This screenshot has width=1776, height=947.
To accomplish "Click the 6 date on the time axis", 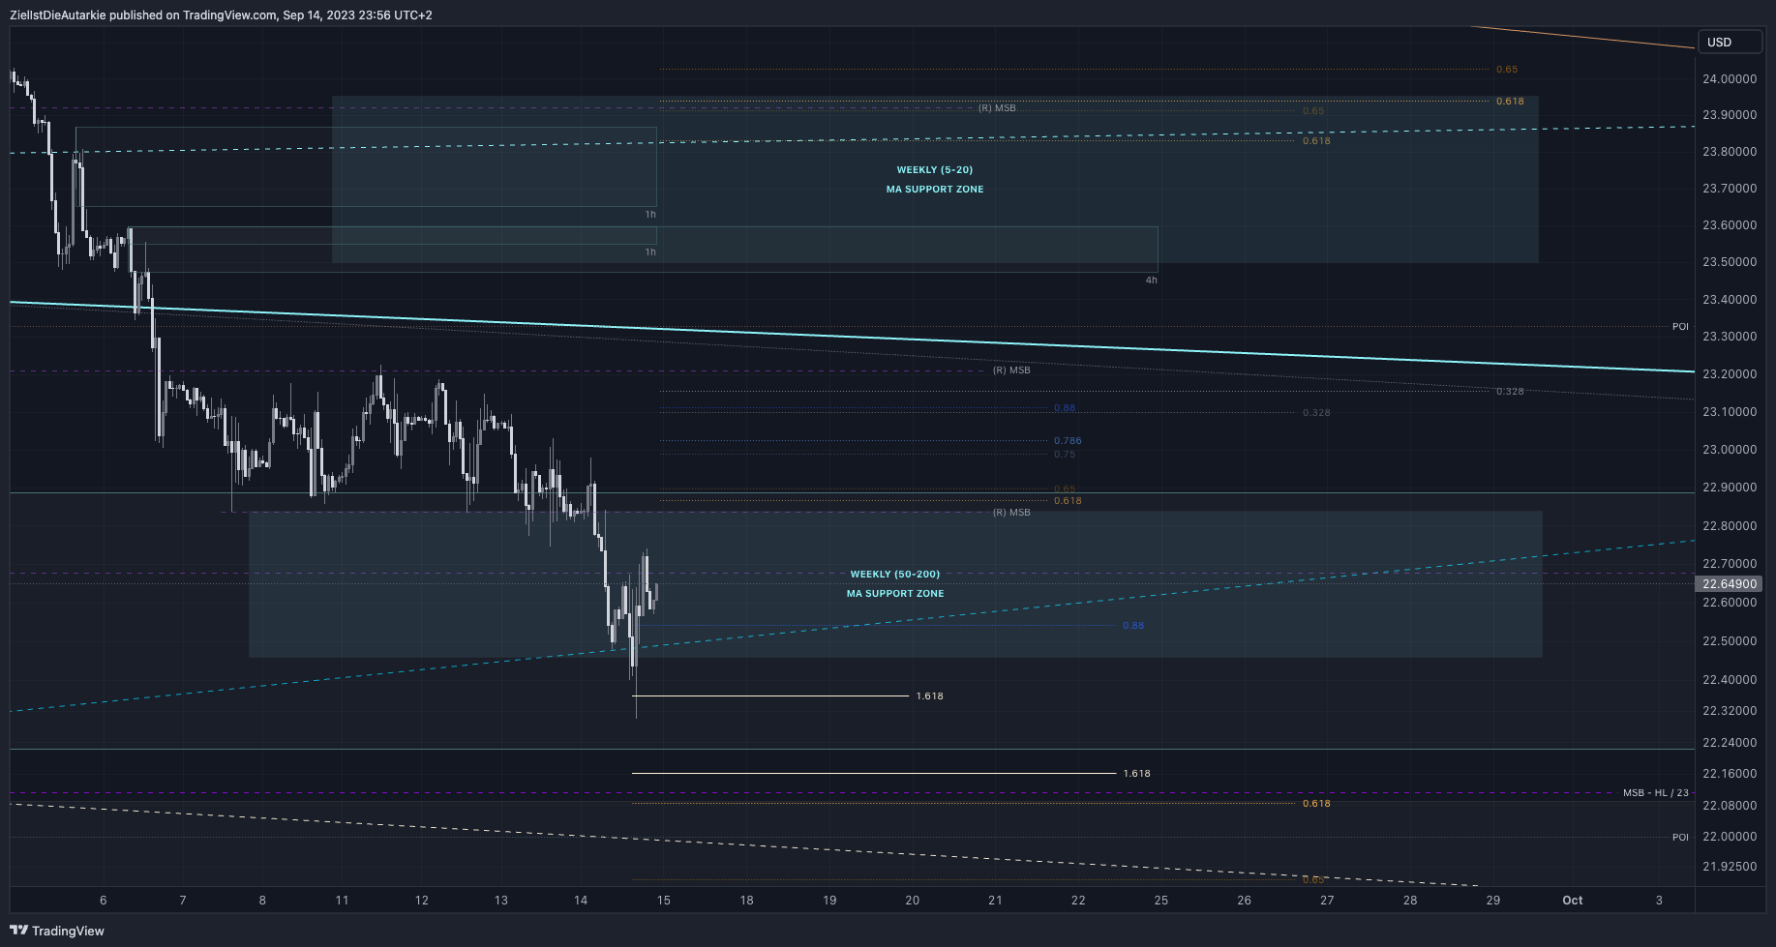I will [x=104, y=901].
